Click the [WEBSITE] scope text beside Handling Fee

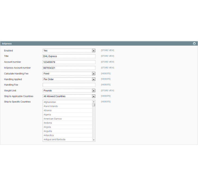tap(106, 85)
